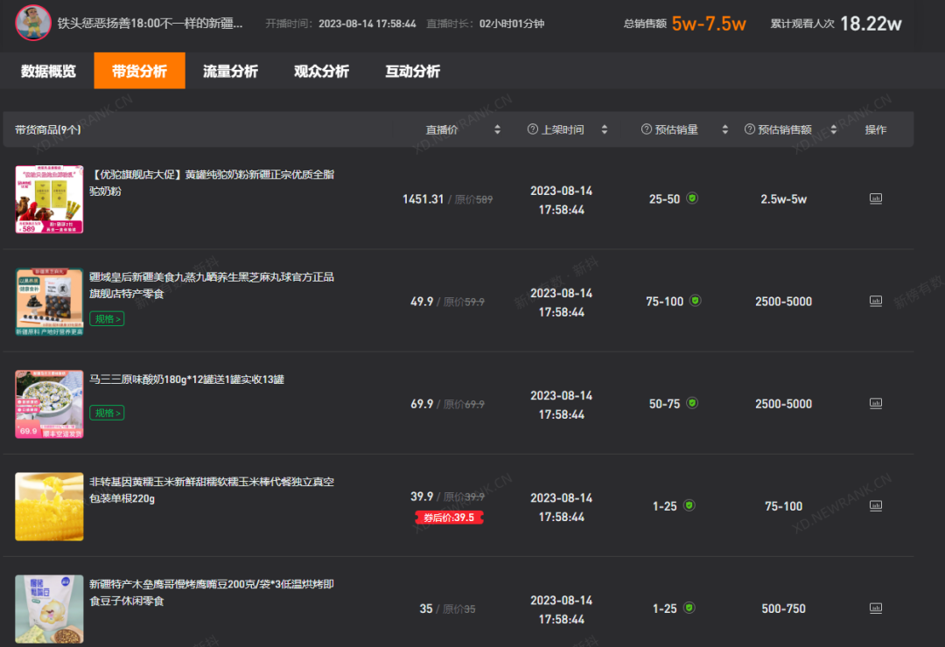Screen dimensions: 945x647
Task: Click the help icon beside 上架时间
Action: click(533, 129)
